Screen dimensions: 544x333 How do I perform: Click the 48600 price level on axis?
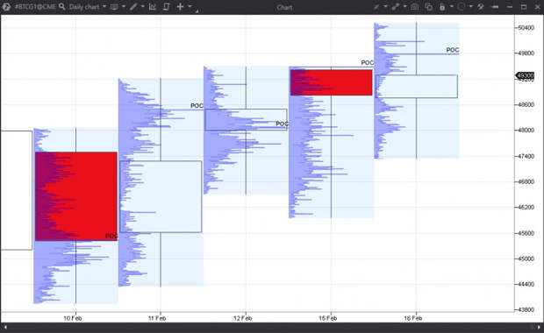[x=526, y=104]
